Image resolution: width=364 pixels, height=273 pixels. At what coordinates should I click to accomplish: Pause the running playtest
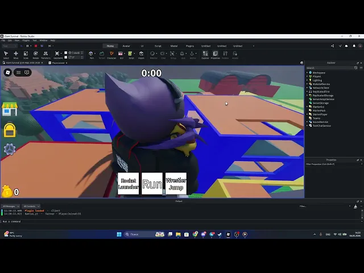coord(28,46)
